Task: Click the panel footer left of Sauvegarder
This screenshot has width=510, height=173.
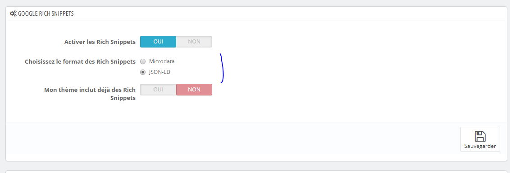Action: click(233, 138)
